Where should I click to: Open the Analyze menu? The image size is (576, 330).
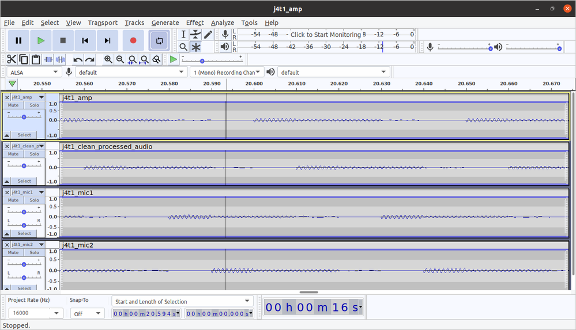pos(223,22)
